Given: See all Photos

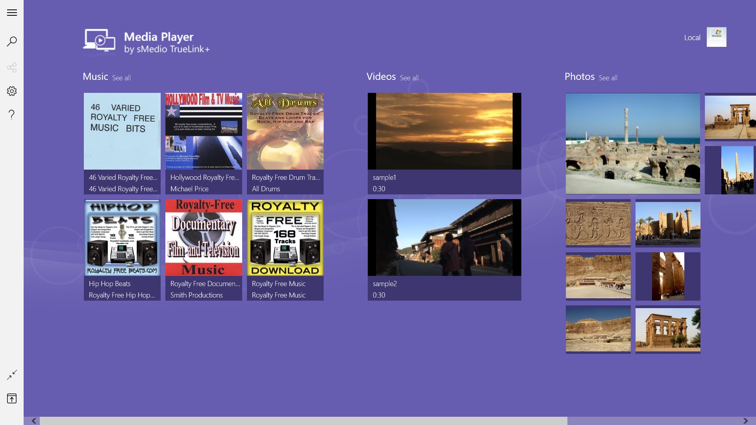Looking at the screenshot, I should [x=608, y=78].
